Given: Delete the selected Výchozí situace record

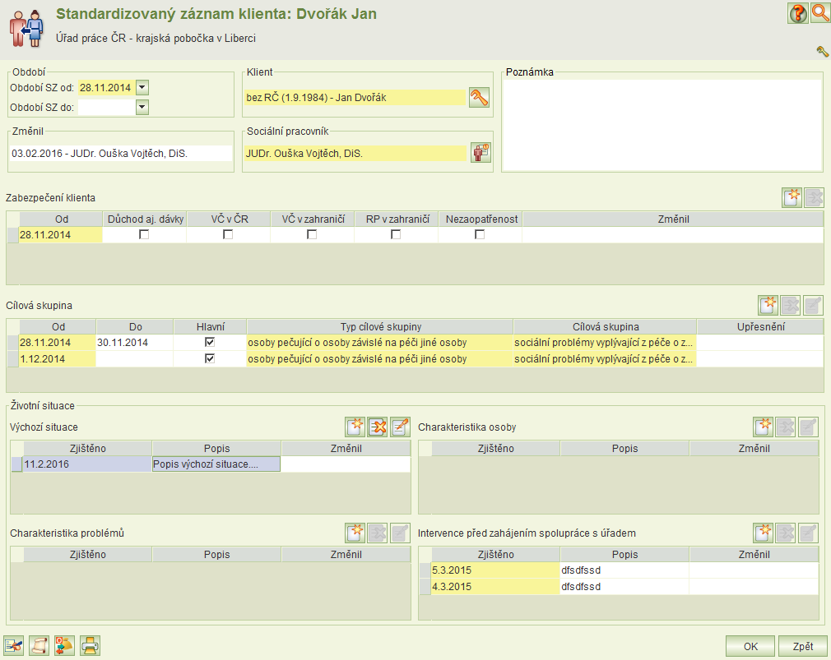Looking at the screenshot, I should [378, 427].
